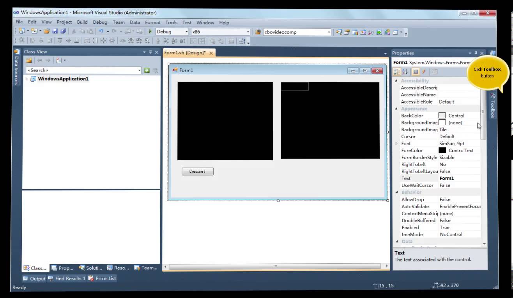
Task: Click the ForeColor black swatch
Action: pos(442,150)
